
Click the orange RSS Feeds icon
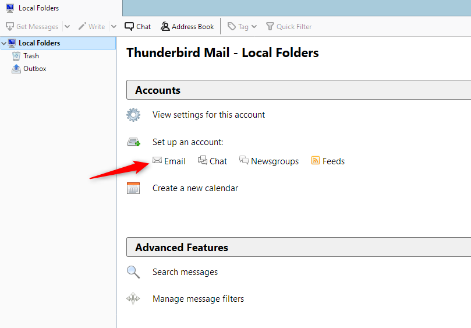pos(316,160)
